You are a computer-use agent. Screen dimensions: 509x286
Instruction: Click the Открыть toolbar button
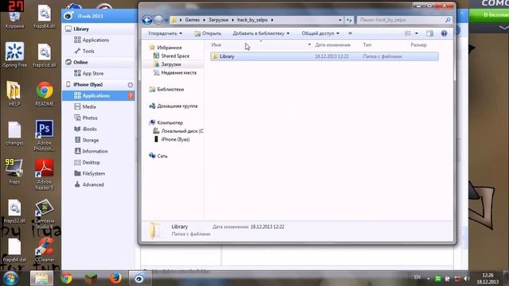(208, 33)
